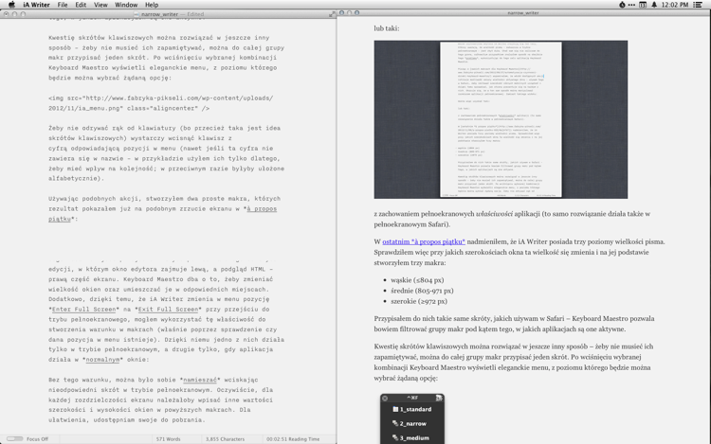
Task: Click the gears icon beside 2_narrow
Action: [395, 423]
